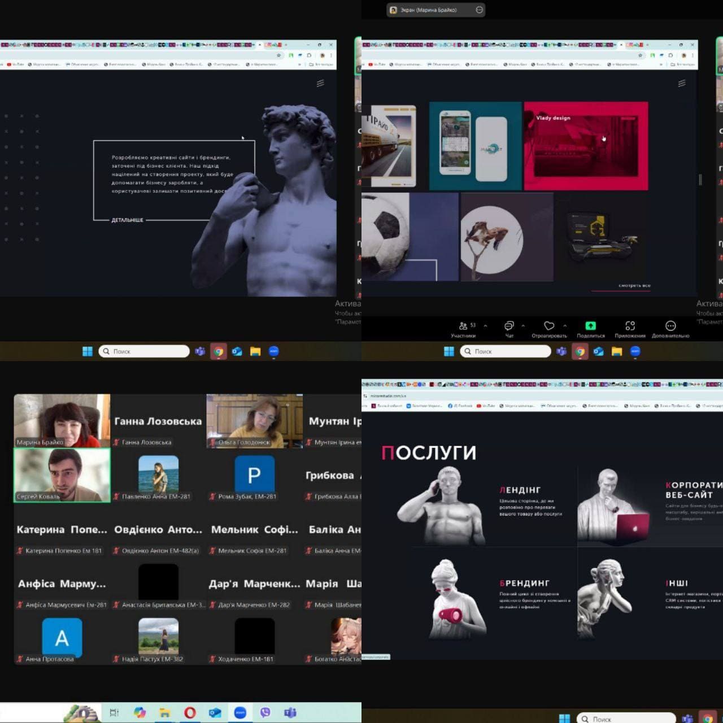Open options on the Экран (Марина Брайко) label
Viewport: 723px width, 723px height.
coord(479,10)
